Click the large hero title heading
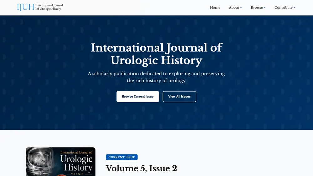The height and width of the screenshot is (176, 313). [156, 54]
